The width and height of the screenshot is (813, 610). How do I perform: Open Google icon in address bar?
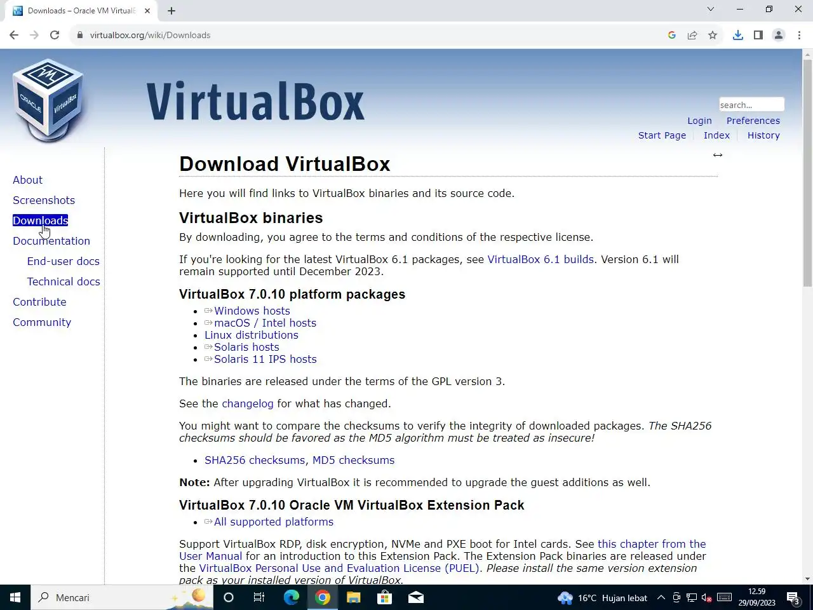(672, 35)
